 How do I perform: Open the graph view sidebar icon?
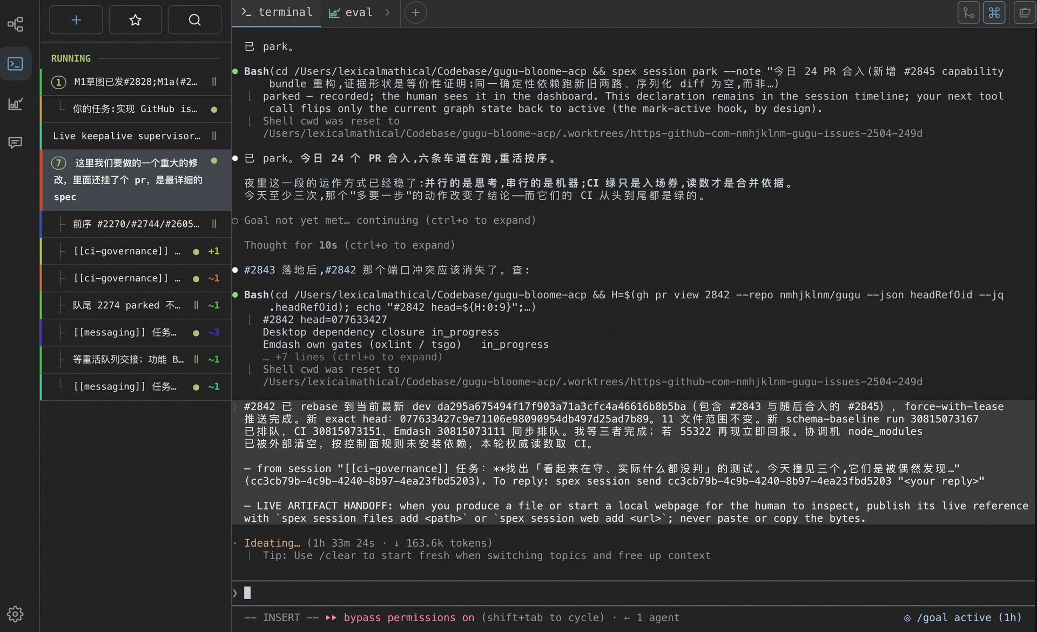(15, 24)
